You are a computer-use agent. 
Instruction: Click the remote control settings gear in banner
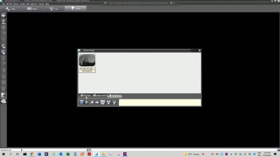[x=171, y=3]
